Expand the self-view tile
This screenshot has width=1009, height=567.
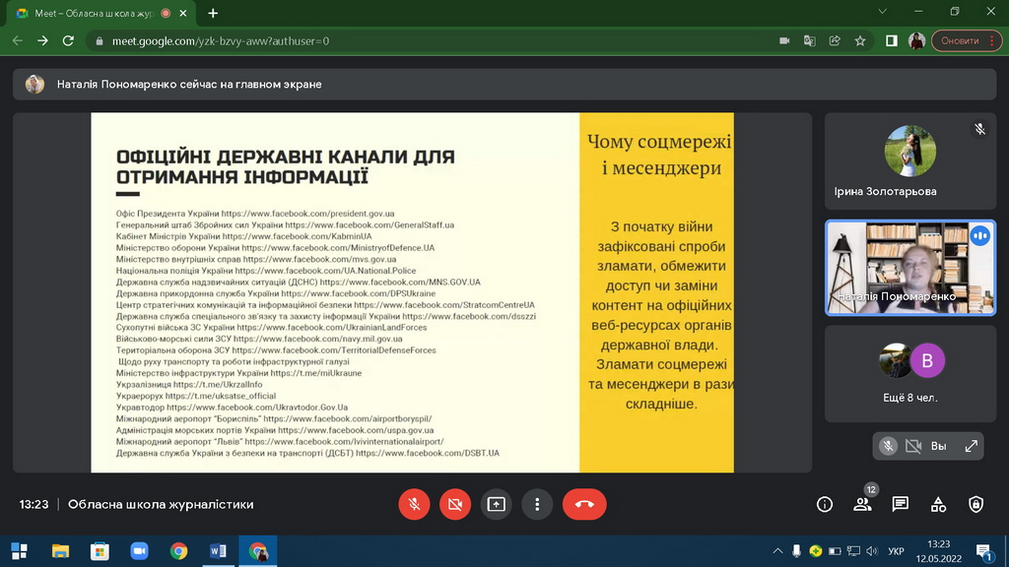pyautogui.click(x=971, y=446)
